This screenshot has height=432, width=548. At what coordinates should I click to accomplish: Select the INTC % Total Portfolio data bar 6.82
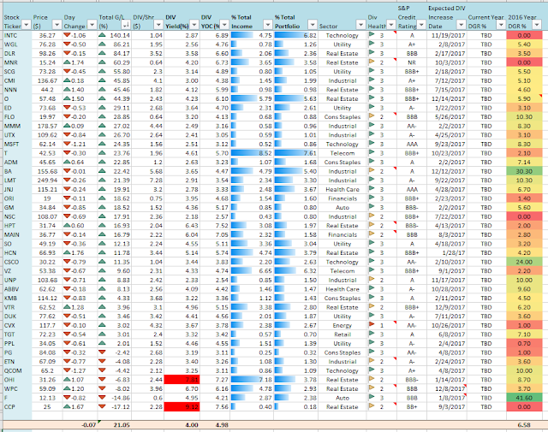[295, 35]
